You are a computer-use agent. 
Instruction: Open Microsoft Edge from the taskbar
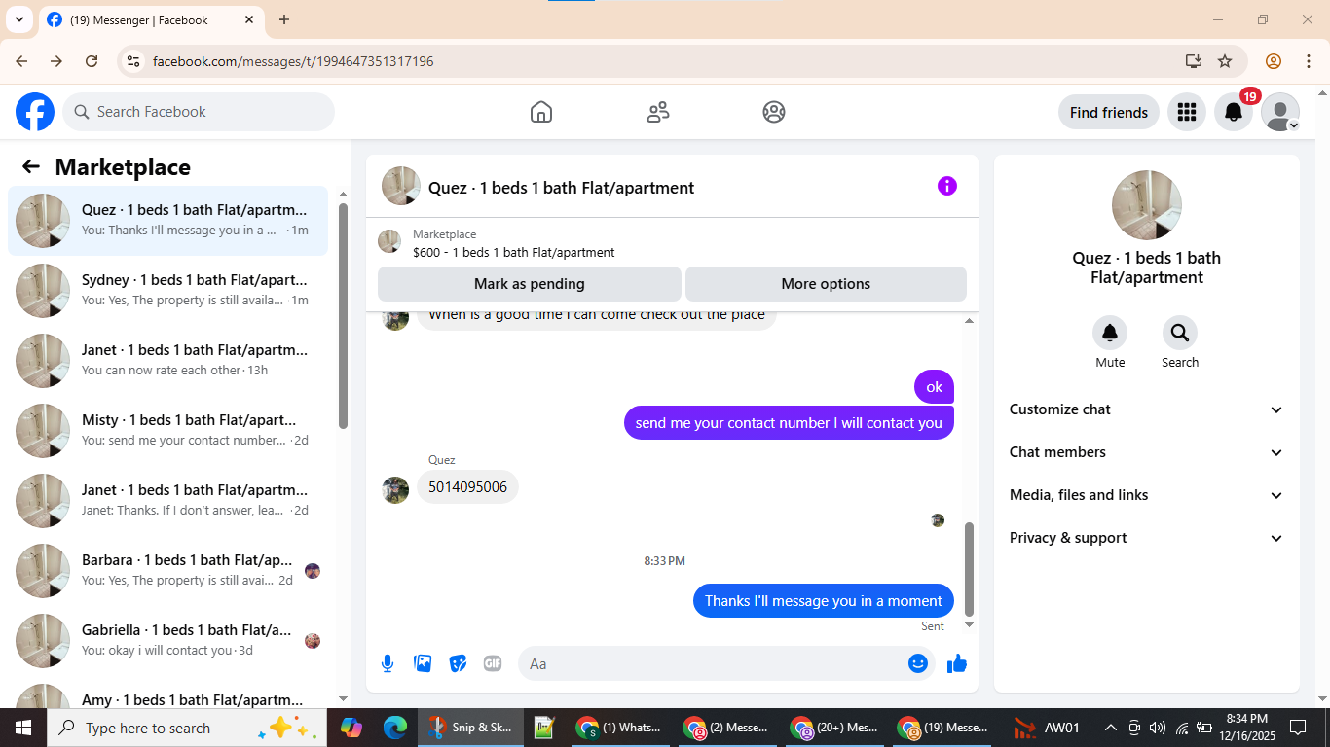(395, 728)
